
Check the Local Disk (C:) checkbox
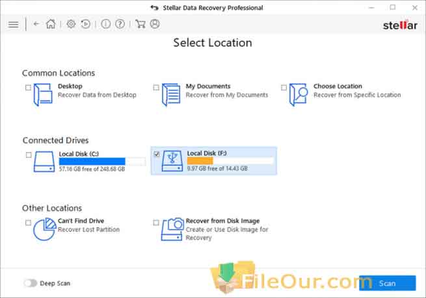click(29, 155)
